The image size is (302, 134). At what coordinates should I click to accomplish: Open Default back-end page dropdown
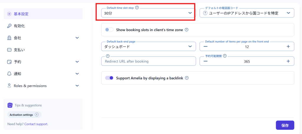click(148, 46)
